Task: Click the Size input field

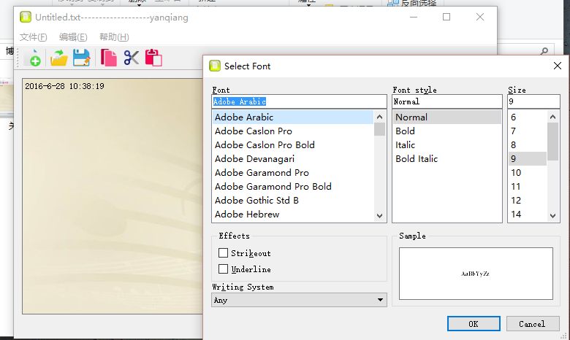Action: click(533, 101)
